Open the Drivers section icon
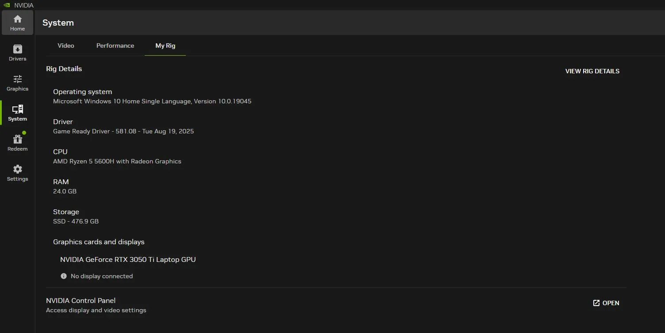665x333 pixels. tap(17, 49)
